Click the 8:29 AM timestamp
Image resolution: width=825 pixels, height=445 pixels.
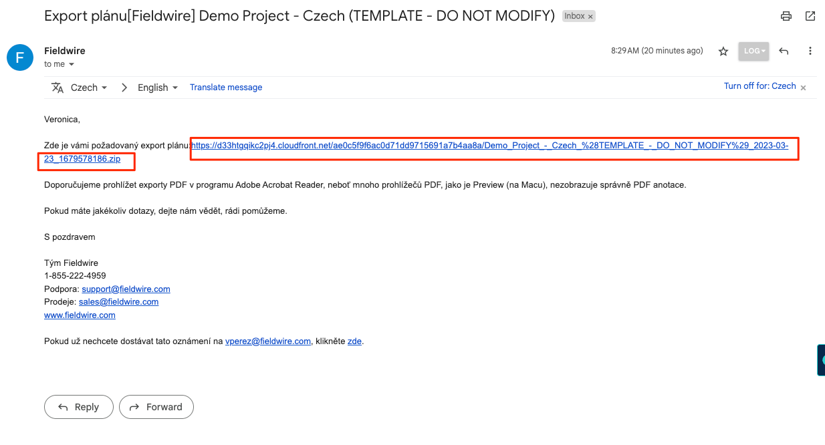657,51
